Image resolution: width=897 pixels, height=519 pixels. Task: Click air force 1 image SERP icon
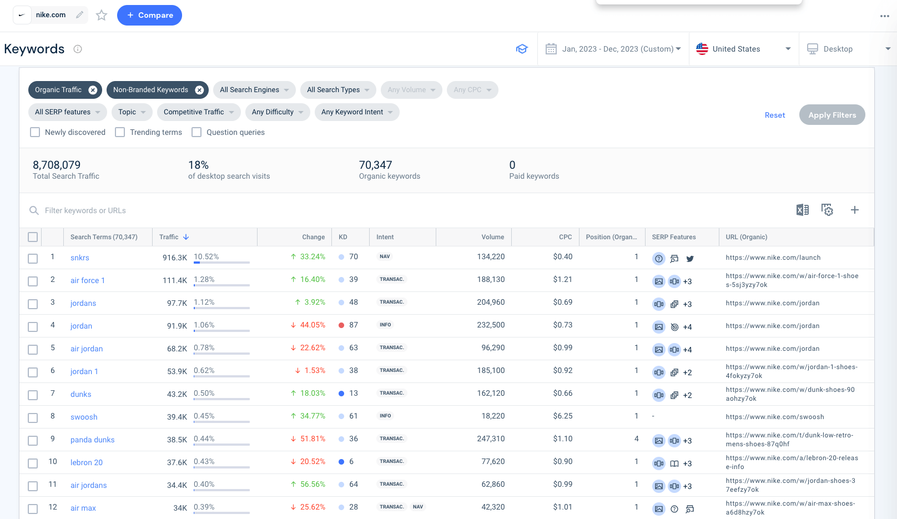(659, 281)
